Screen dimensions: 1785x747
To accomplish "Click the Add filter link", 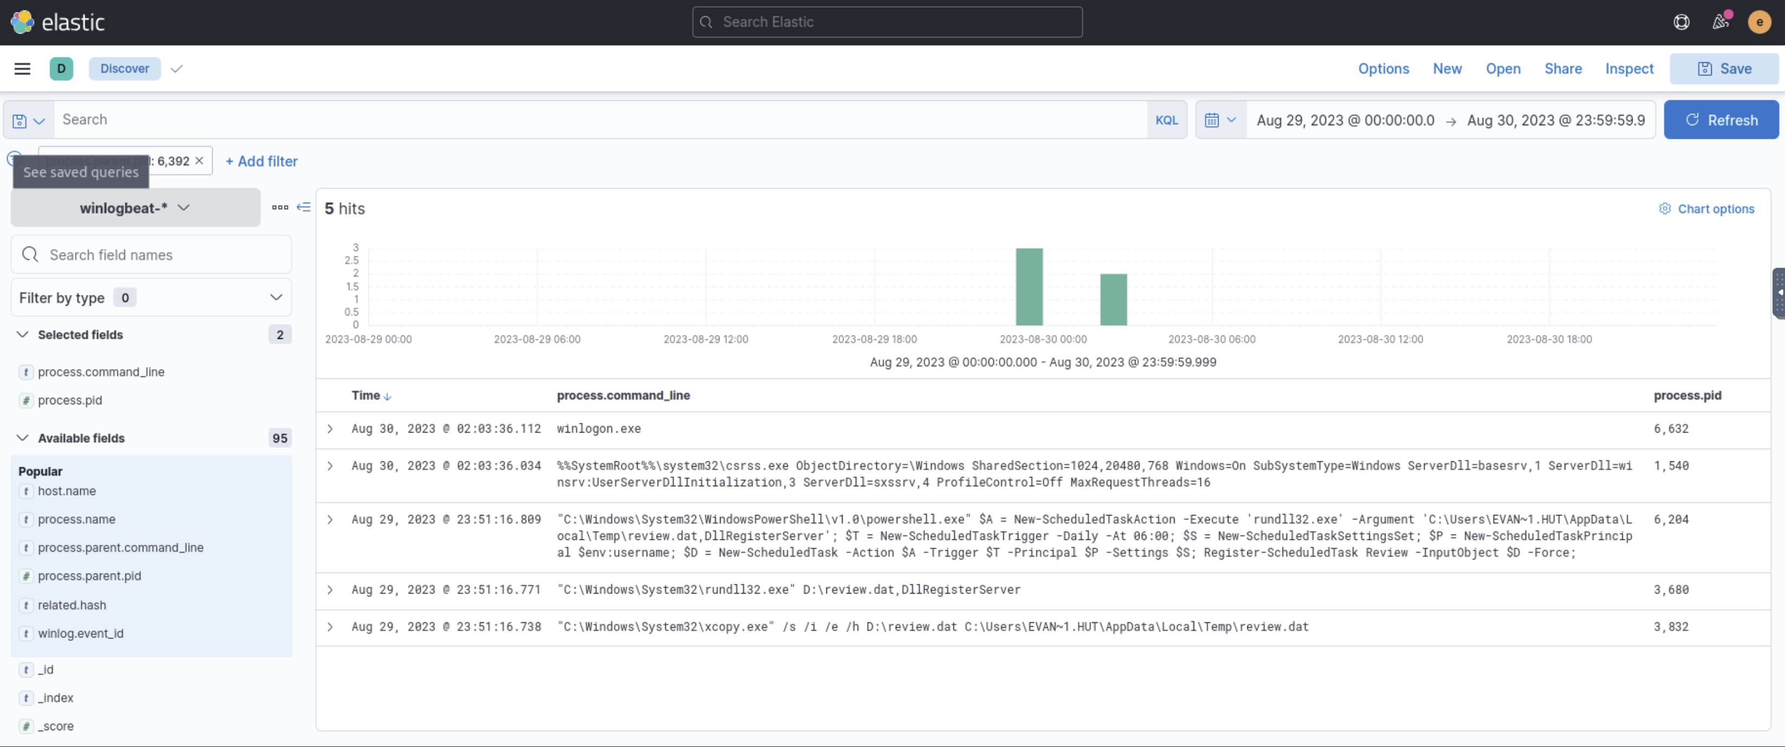I will click(x=262, y=162).
